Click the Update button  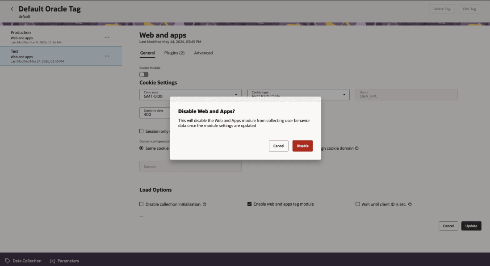point(471,226)
